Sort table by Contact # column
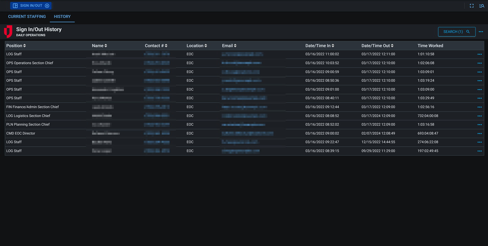 156,46
